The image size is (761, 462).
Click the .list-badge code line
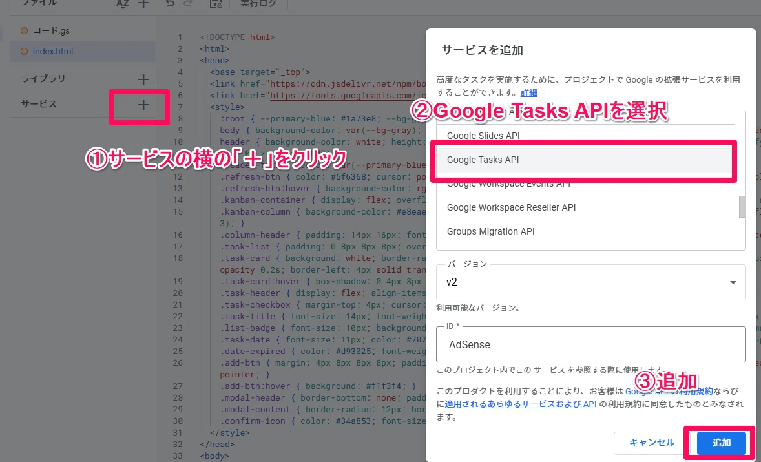tap(323, 328)
